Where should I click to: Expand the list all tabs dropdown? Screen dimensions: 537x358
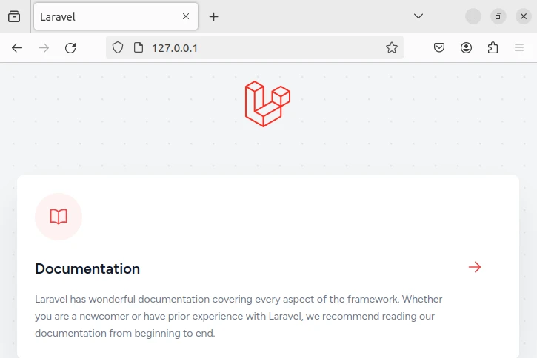418,16
